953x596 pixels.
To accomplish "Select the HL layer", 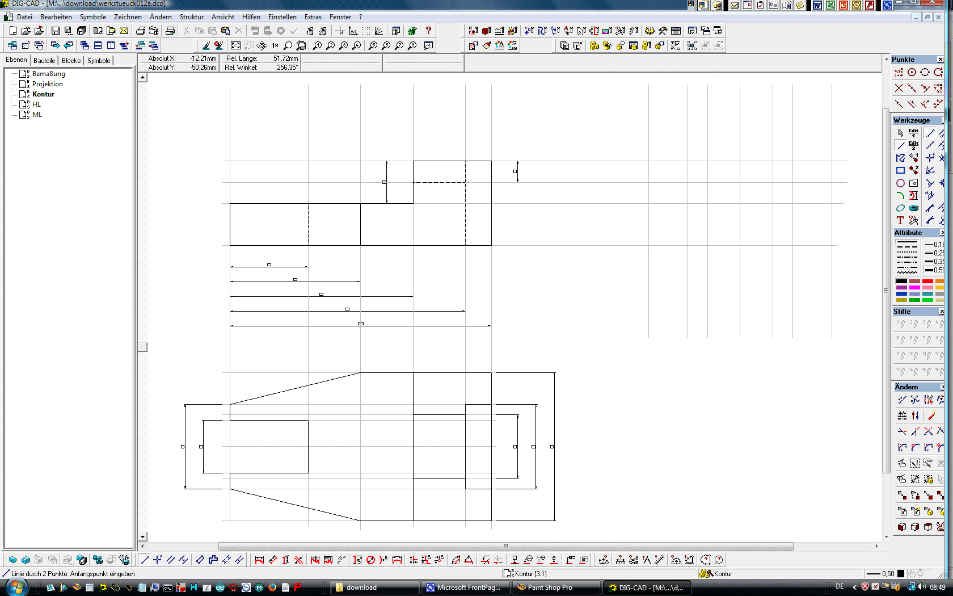I will click(x=36, y=104).
